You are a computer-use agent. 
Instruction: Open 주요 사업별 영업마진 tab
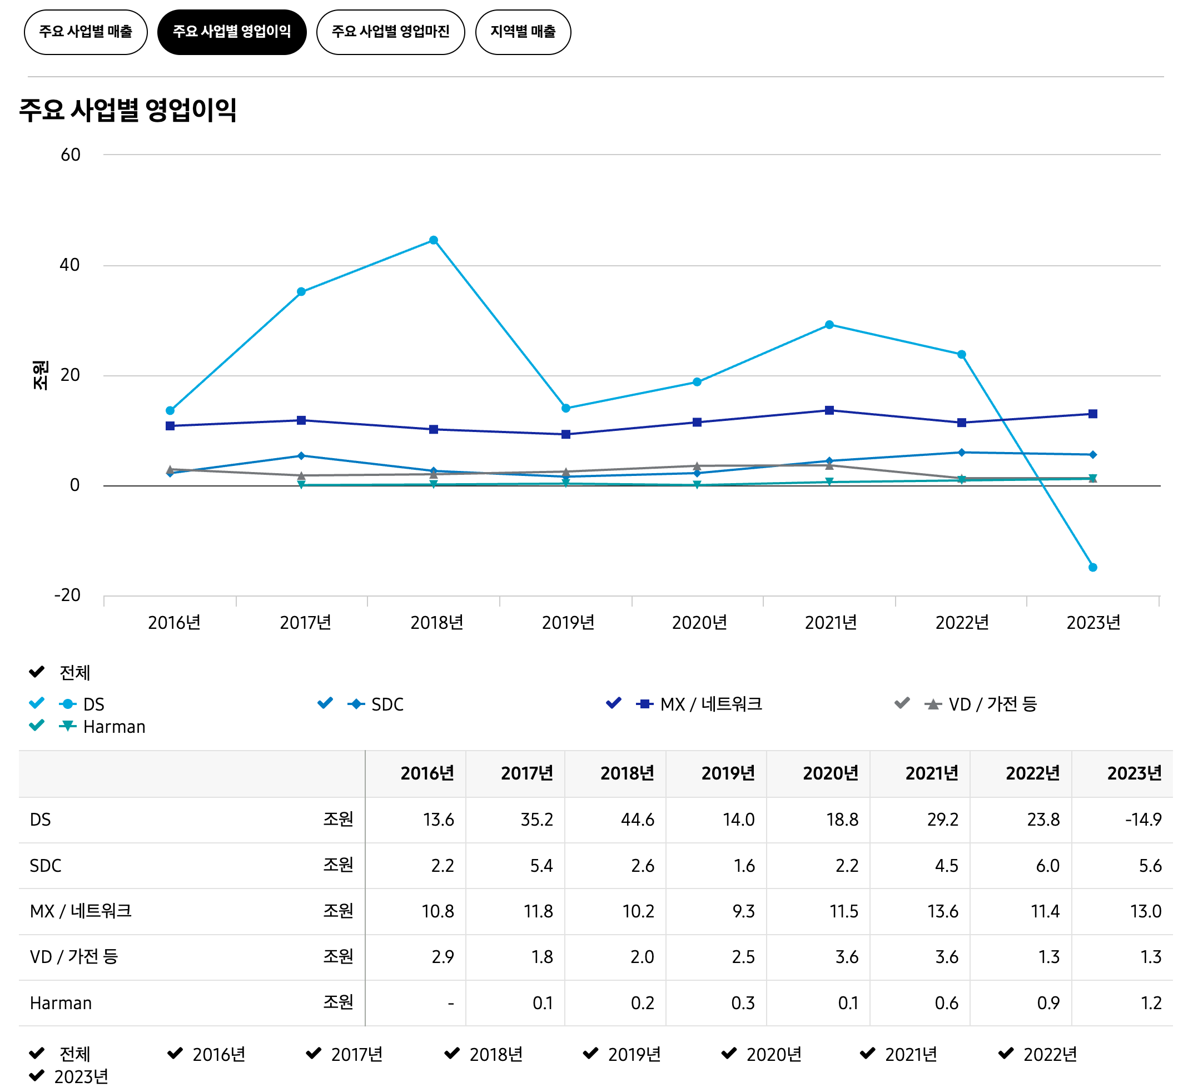(x=391, y=32)
